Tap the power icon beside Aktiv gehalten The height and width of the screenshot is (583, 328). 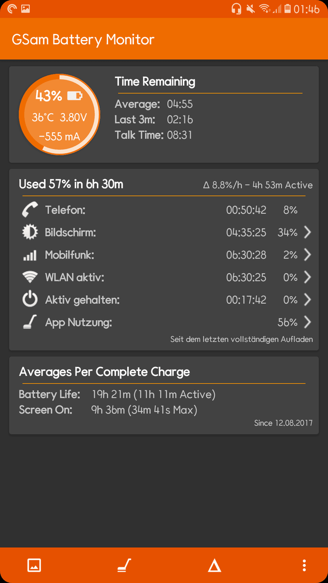click(x=30, y=300)
